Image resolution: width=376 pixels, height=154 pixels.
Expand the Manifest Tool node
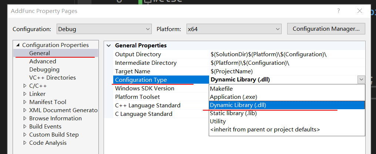(25, 102)
